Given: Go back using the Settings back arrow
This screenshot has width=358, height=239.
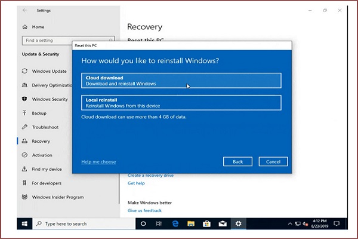Looking at the screenshot, I should click(x=24, y=10).
